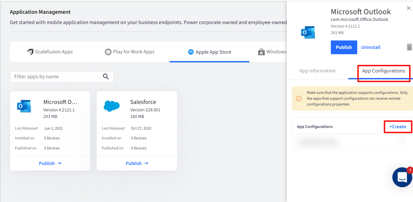Image resolution: width=413 pixels, height=202 pixels.
Task: Click the Apple App Store icon
Action: [191, 52]
